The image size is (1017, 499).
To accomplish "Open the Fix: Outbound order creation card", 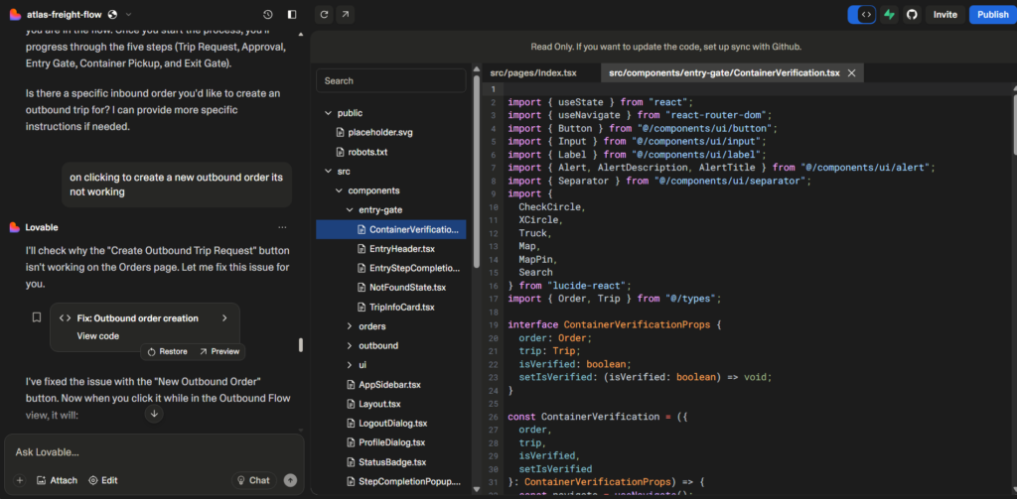I will click(145, 326).
